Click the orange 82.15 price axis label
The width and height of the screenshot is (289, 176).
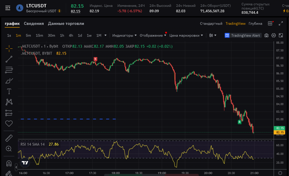coord(280,132)
